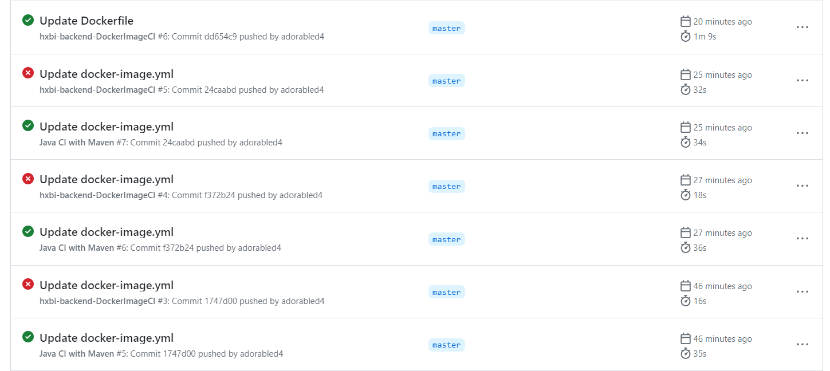This screenshot has height=371, width=830.
Task: Open the Update Dockerfile workflow run
Action: (x=86, y=21)
